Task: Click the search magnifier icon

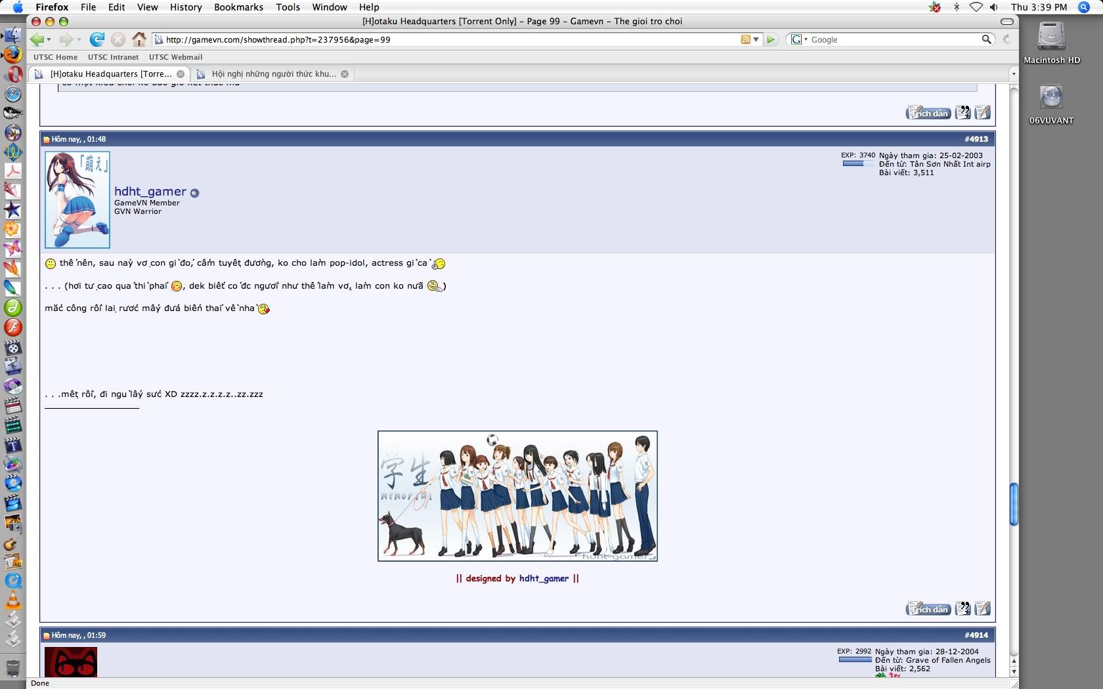Action: [x=986, y=39]
